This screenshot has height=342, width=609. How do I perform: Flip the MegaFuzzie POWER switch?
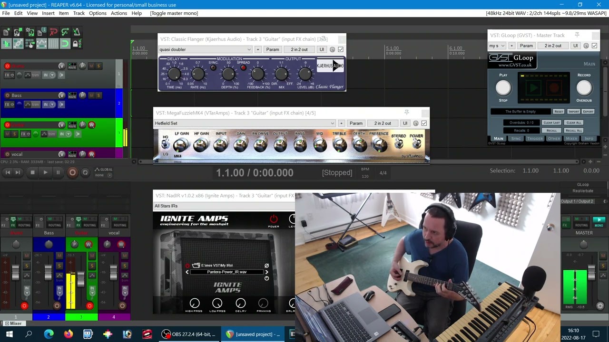point(417,143)
